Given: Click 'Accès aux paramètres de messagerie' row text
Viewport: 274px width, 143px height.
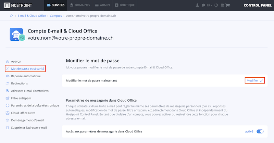Looking at the screenshot, I should (104, 131).
